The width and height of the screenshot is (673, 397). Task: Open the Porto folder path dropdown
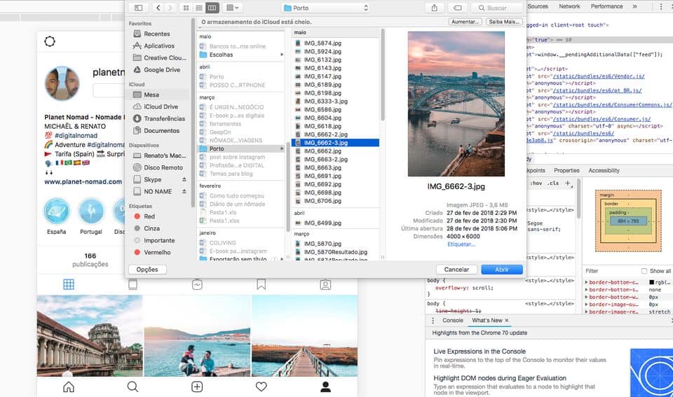(x=325, y=8)
